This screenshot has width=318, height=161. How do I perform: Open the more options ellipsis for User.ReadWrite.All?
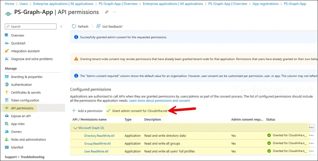point(311,151)
